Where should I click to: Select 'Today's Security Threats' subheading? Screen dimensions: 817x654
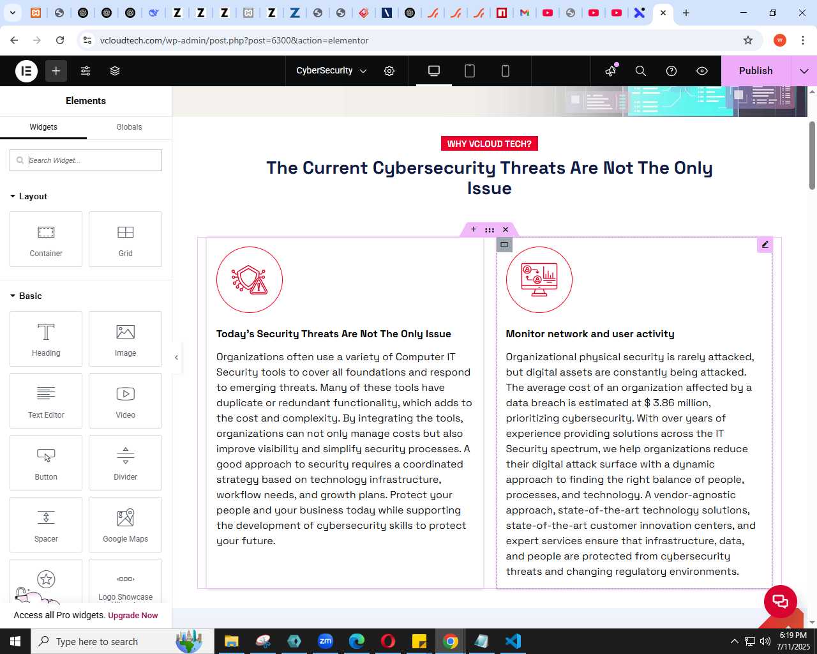(x=334, y=334)
